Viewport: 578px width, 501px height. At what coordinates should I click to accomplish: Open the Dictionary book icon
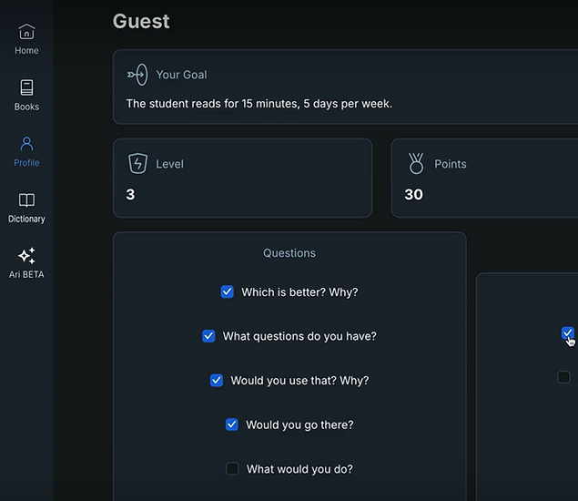26,200
